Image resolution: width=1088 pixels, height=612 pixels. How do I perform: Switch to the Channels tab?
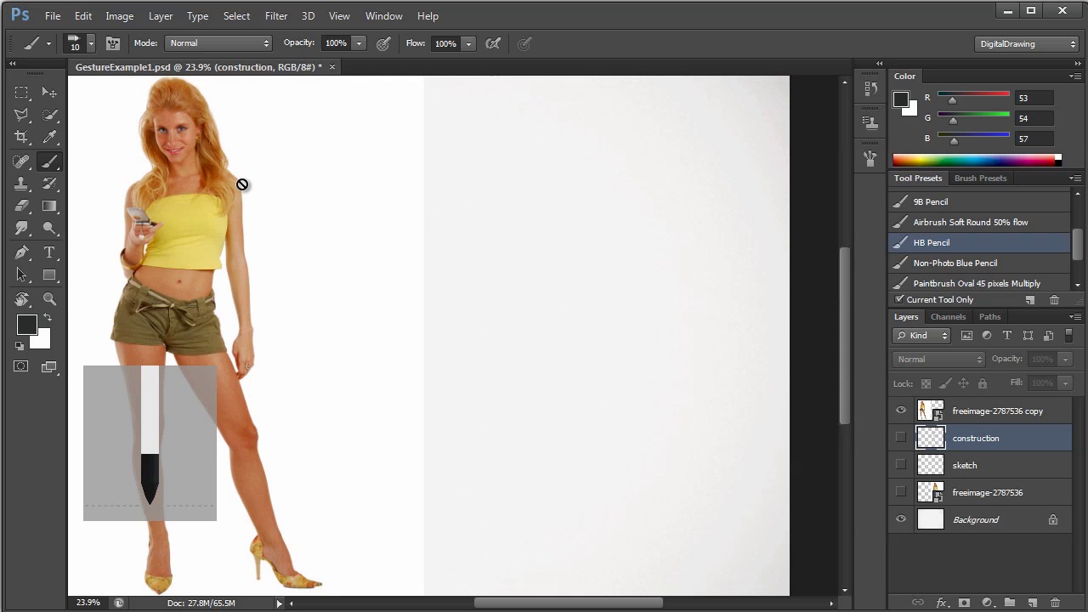(948, 317)
